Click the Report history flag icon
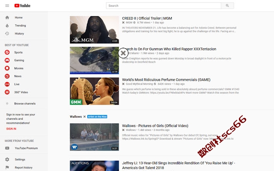The image size is (274, 171). point(7,168)
